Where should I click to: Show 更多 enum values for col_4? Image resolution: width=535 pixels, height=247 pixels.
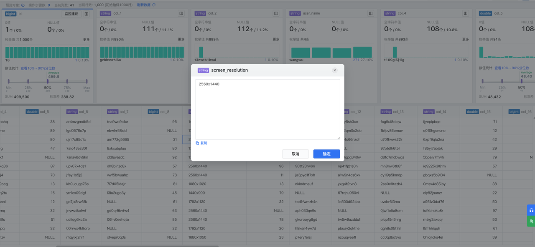point(466,40)
